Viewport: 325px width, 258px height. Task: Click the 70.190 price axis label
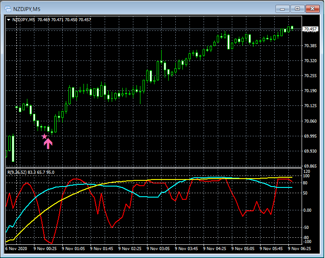310,91
